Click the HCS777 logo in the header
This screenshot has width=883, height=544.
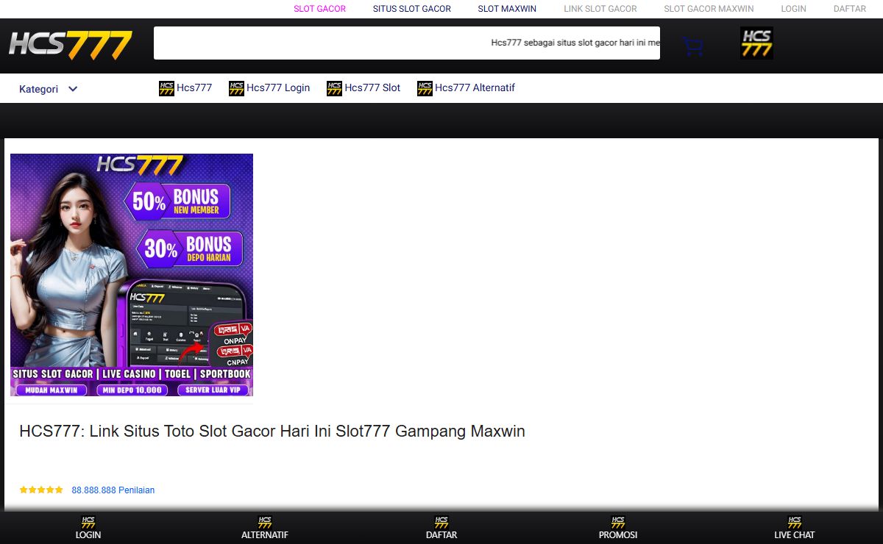coord(71,46)
